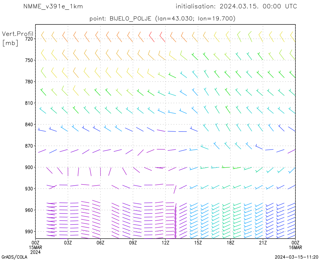
Task: Click the 15Z time axis label
Action: click(x=198, y=243)
